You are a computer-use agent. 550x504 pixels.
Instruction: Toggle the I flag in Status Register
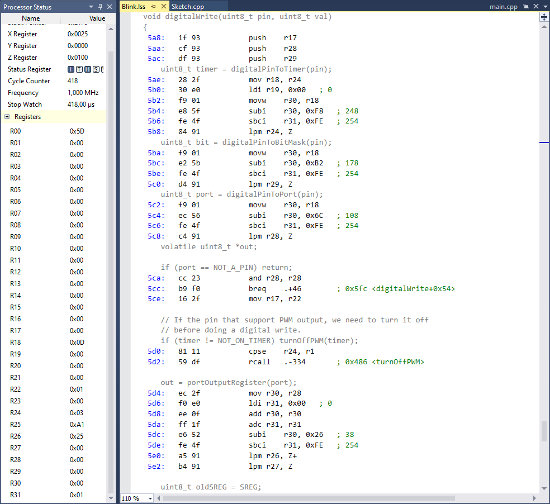70,69
